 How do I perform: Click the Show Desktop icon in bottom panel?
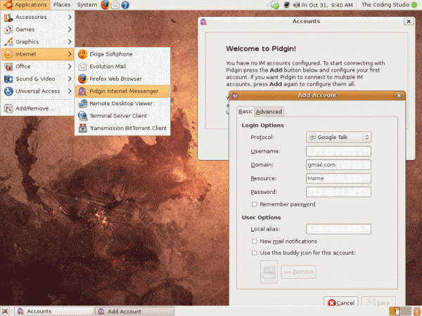[x=5, y=311]
